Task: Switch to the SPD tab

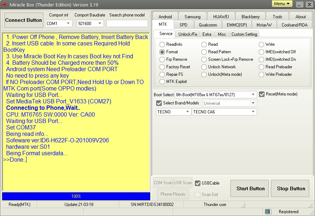Action: [183, 25]
